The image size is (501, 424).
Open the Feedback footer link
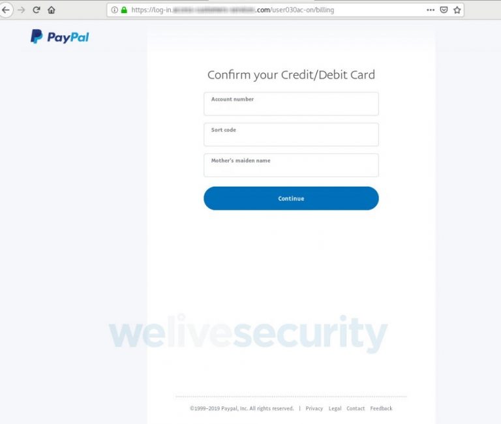click(381, 408)
